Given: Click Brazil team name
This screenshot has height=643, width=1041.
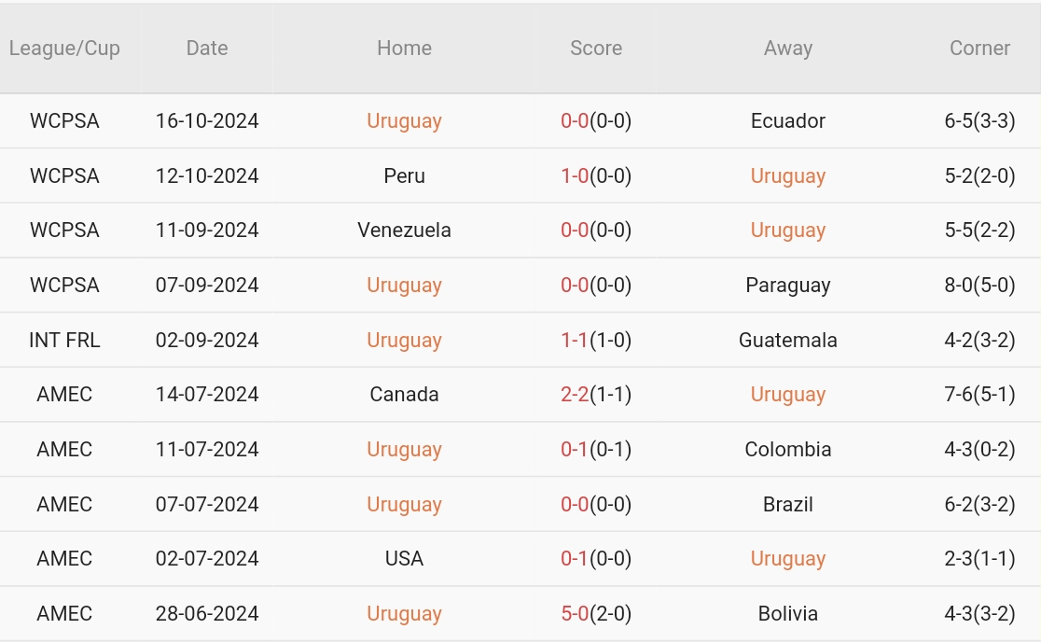Looking at the screenshot, I should [x=787, y=505].
